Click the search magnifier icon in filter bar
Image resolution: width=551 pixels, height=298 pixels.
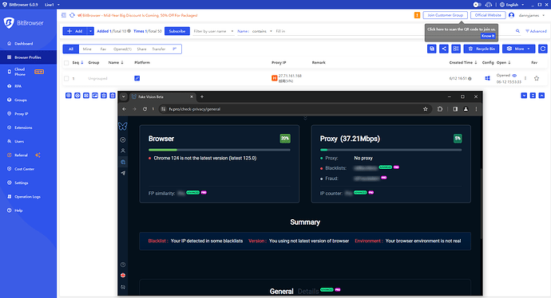pos(517,31)
